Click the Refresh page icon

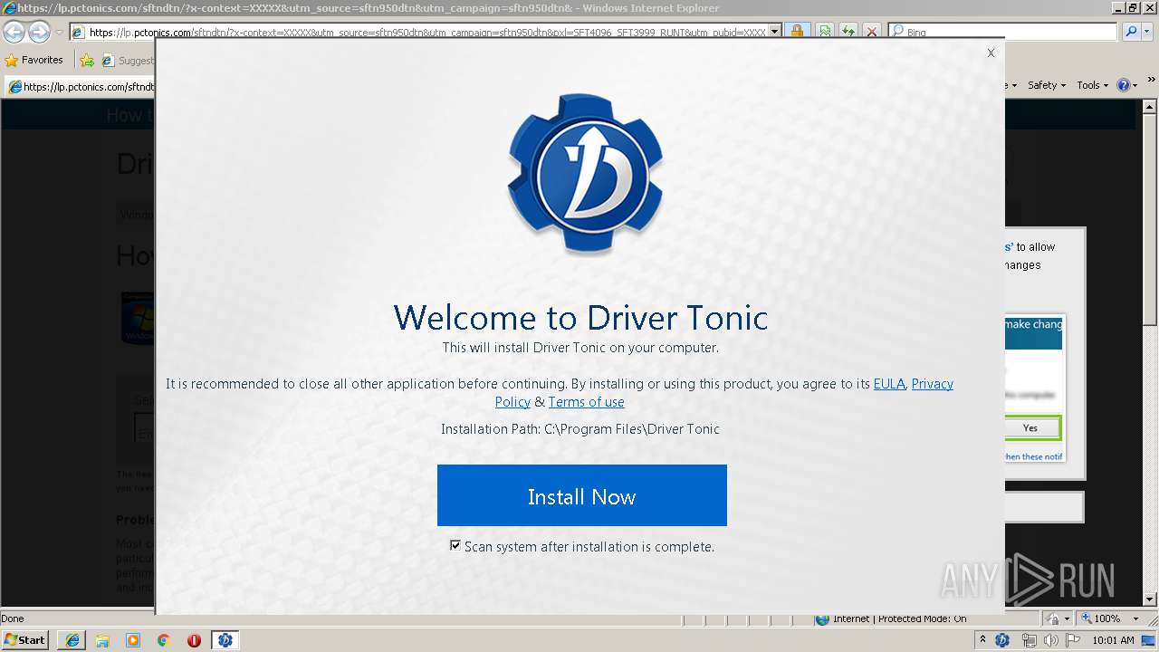coord(848,32)
